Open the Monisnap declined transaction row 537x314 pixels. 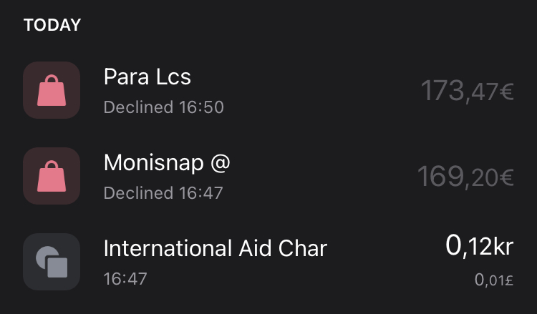(x=286, y=177)
